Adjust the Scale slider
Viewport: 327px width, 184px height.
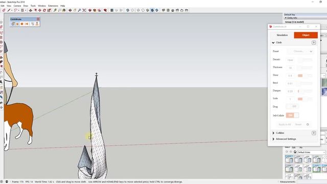coord(305,99)
